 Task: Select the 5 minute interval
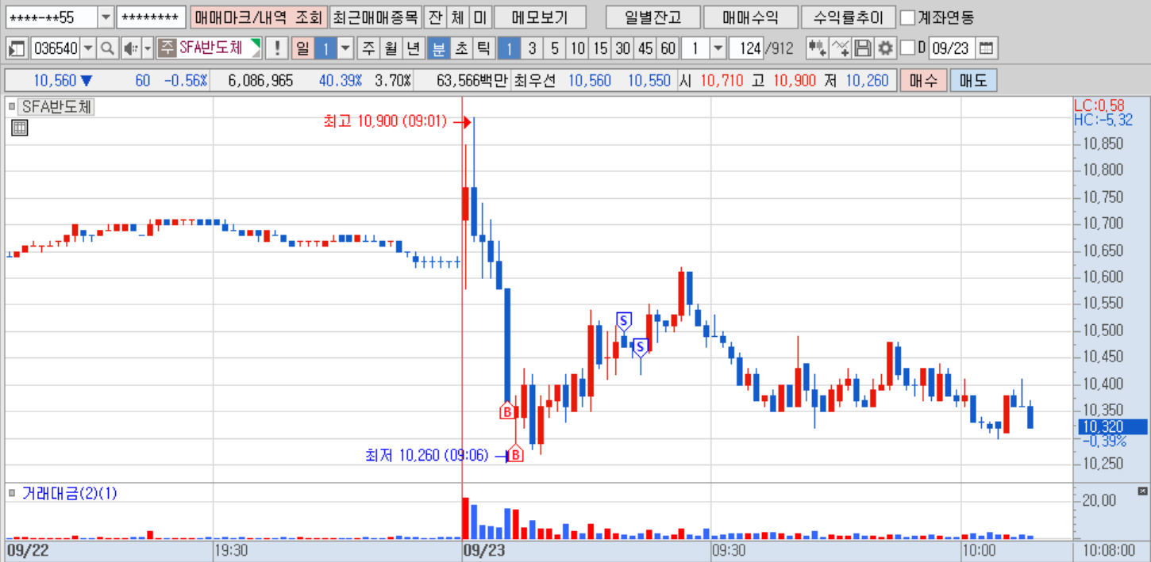(554, 48)
